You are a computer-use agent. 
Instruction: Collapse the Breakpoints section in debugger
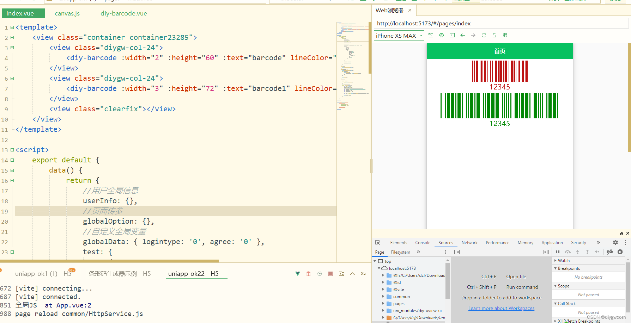(x=556, y=268)
